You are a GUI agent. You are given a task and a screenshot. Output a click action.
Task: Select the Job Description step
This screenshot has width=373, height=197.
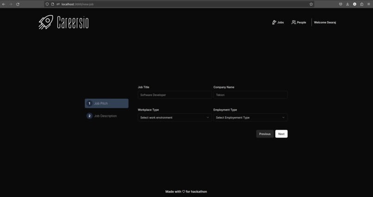click(106, 116)
